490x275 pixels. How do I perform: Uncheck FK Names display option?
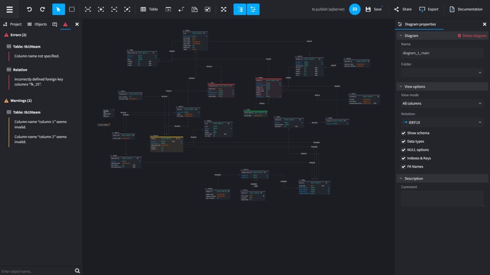tap(403, 166)
